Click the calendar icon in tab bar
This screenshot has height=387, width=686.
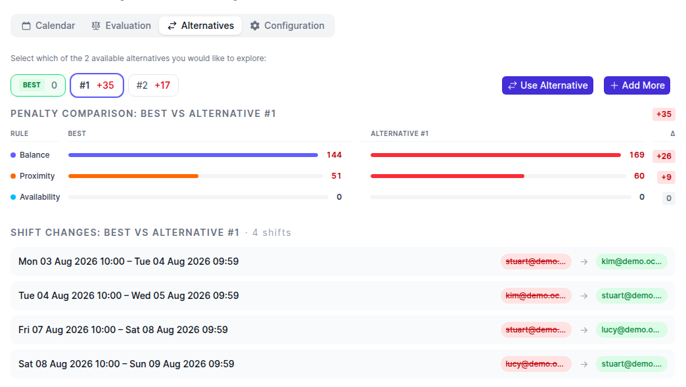pyautogui.click(x=26, y=26)
